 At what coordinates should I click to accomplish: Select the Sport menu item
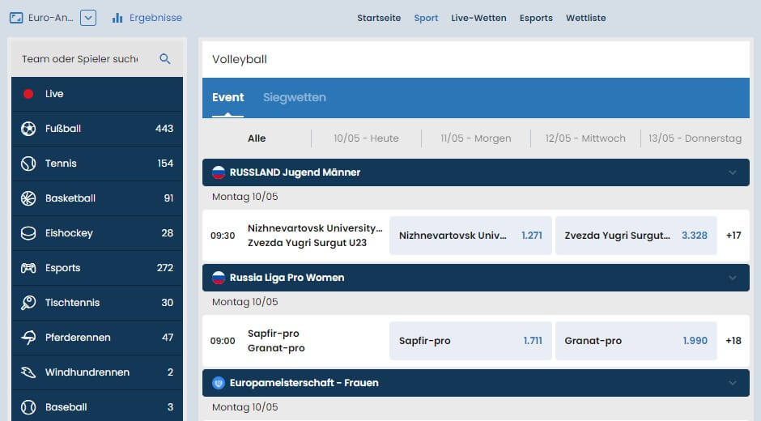(426, 18)
